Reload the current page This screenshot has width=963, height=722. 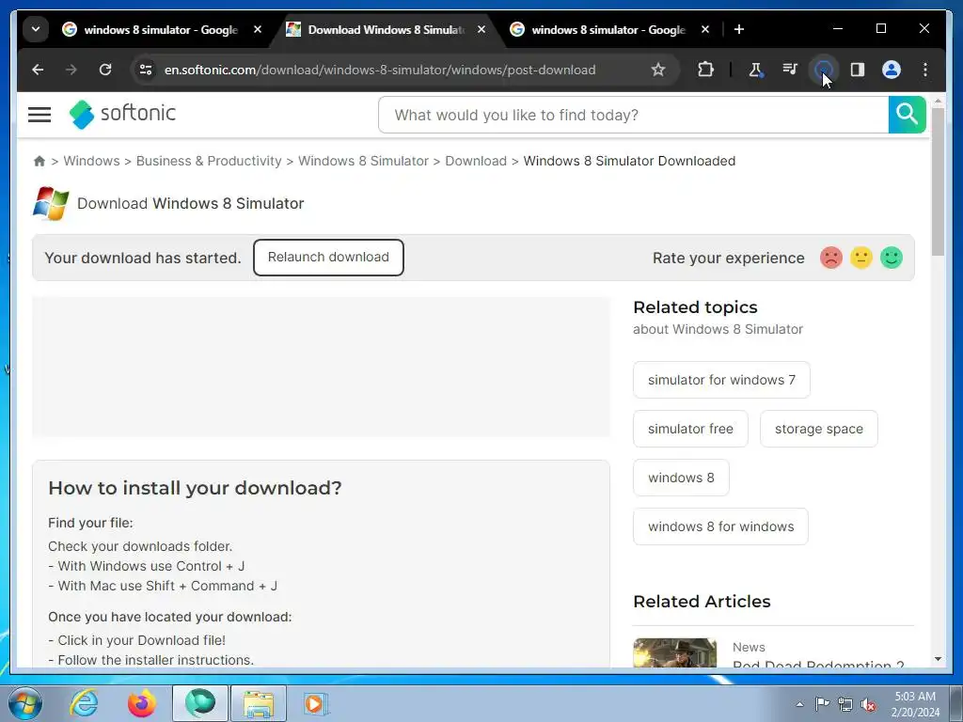click(105, 70)
